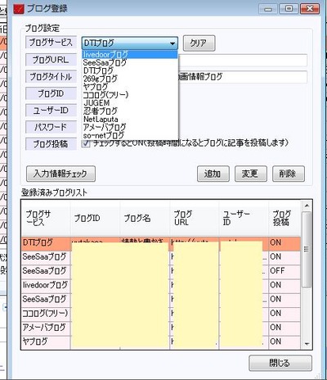
Task: Choose SeeSaaブログ in the dropdown list
Action: 130,62
